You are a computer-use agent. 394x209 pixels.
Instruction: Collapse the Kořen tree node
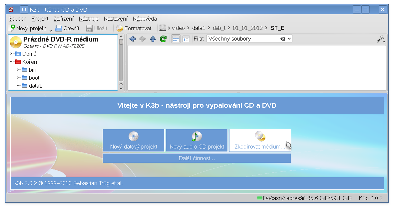[11, 62]
